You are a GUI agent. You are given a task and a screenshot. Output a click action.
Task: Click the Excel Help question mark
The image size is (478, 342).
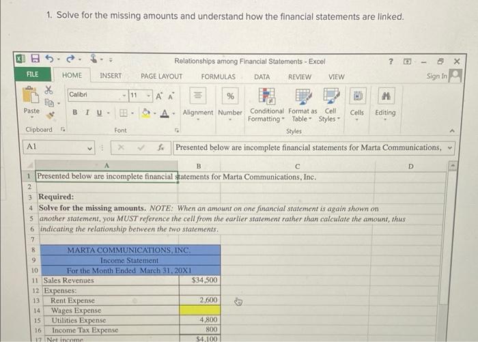391,61
